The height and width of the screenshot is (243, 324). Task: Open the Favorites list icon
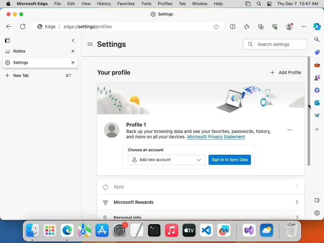coord(247,27)
